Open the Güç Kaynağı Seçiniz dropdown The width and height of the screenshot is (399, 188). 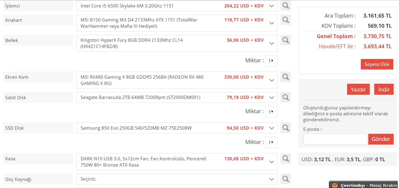coord(177,179)
